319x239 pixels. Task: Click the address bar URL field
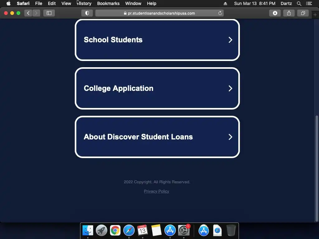click(x=159, y=13)
